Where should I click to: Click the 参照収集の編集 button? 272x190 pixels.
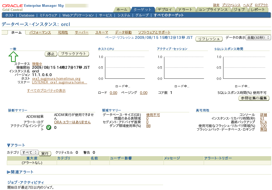tap(254, 98)
